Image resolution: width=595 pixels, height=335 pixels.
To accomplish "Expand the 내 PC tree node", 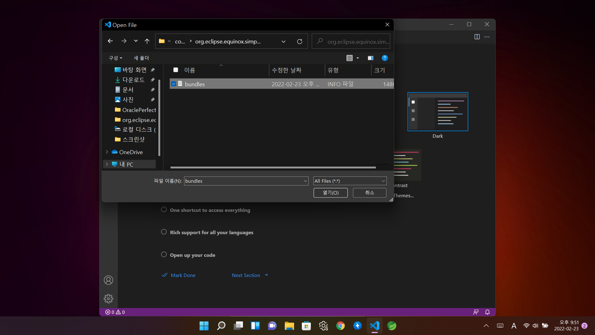I will point(107,164).
